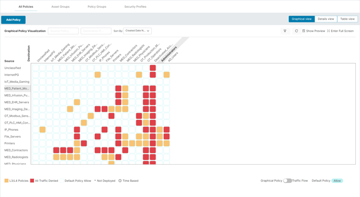The width and height of the screenshot is (360, 197).
Task: Select red cell MED_Contractors to MED_Radiologists
Action: [x=125, y=150]
